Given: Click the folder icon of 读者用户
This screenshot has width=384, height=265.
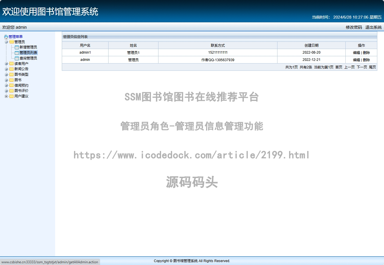Looking at the screenshot, I should point(12,64).
